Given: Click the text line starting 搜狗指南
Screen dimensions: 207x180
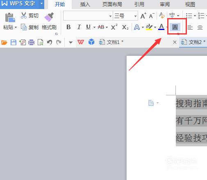Looking at the screenshot, I should click(x=191, y=104).
